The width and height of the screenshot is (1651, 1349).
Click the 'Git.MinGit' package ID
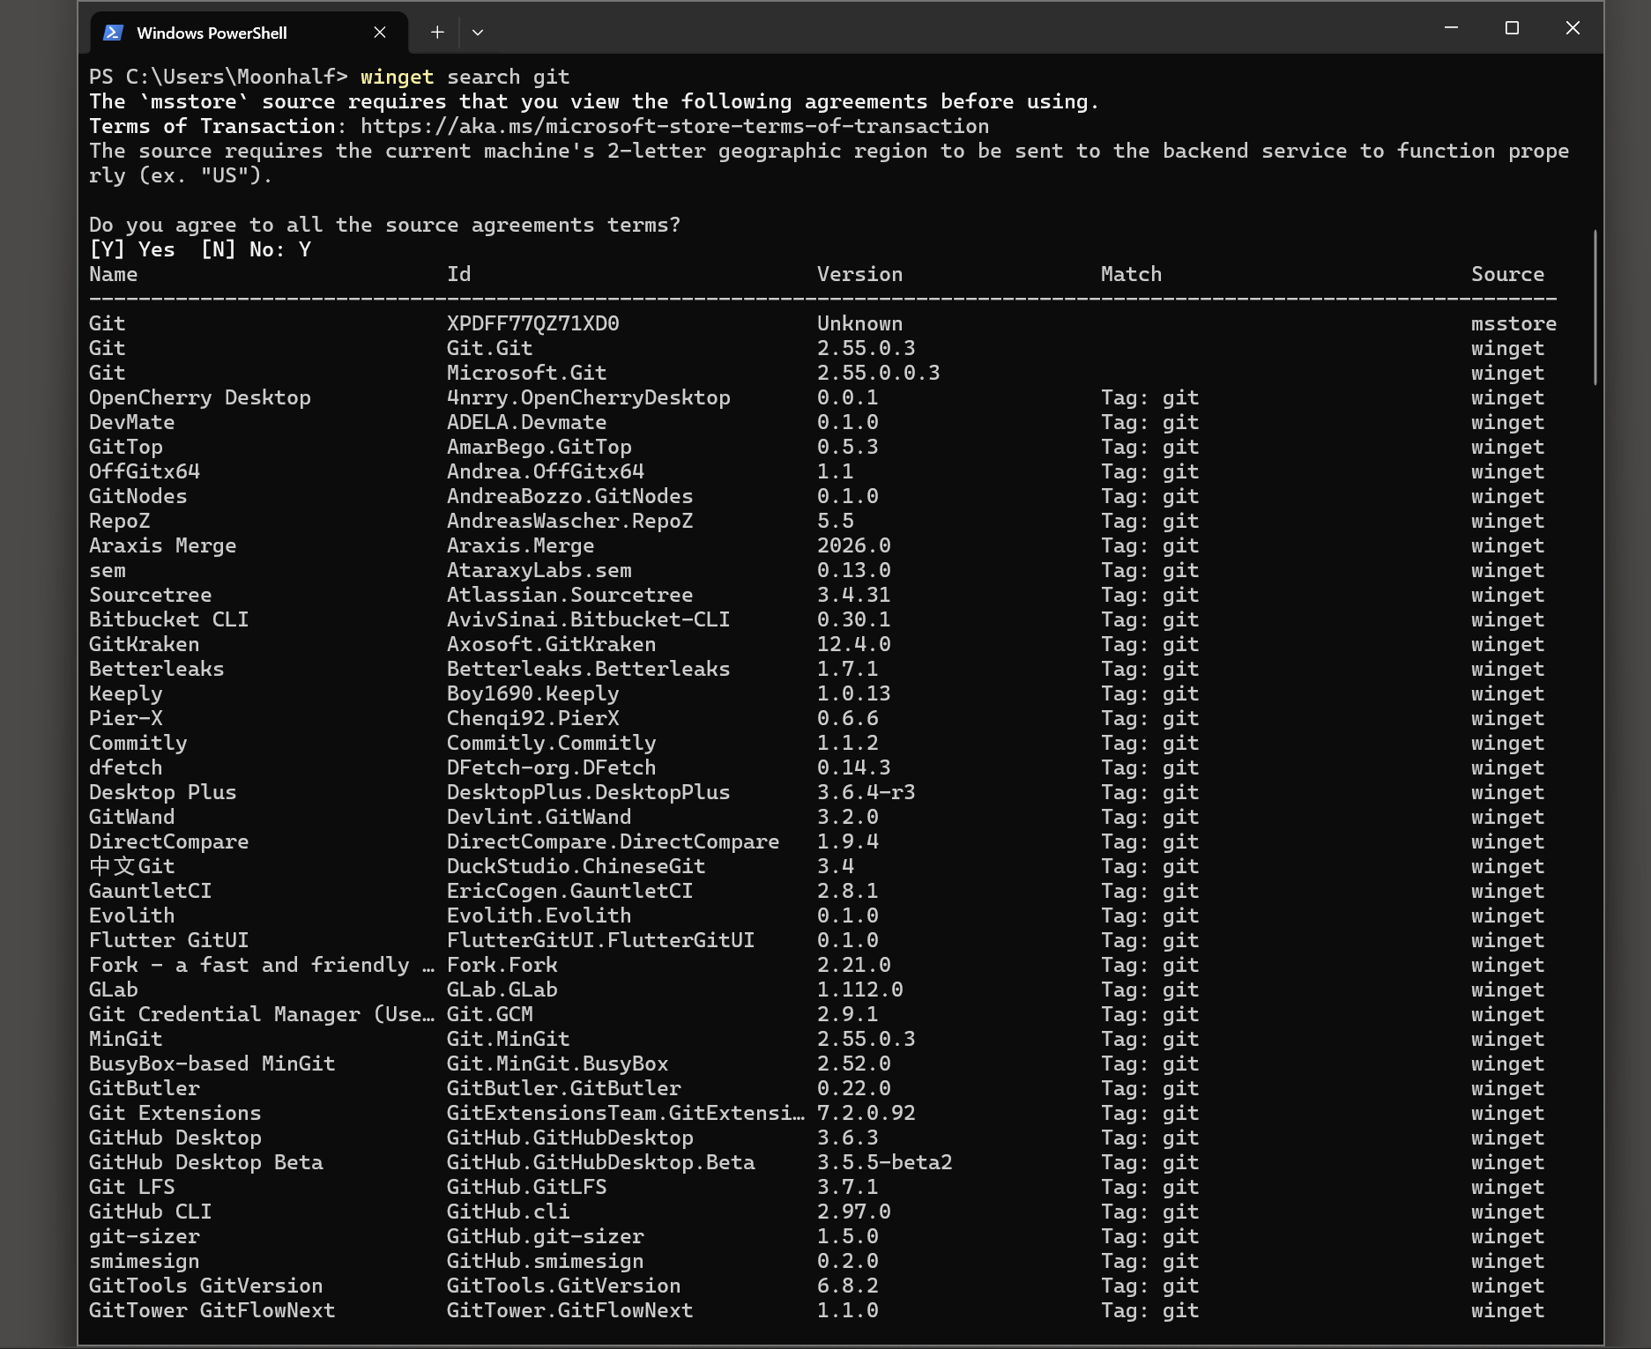pyautogui.click(x=508, y=1039)
